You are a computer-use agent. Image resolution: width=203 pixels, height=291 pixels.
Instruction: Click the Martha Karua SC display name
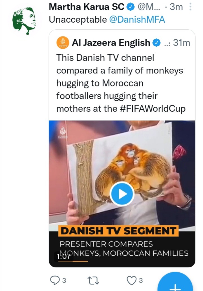tap(87, 7)
